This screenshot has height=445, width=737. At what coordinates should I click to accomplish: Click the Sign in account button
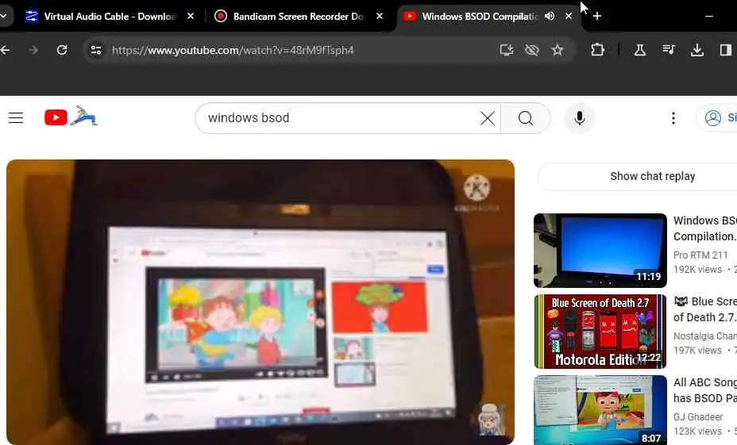tap(717, 118)
